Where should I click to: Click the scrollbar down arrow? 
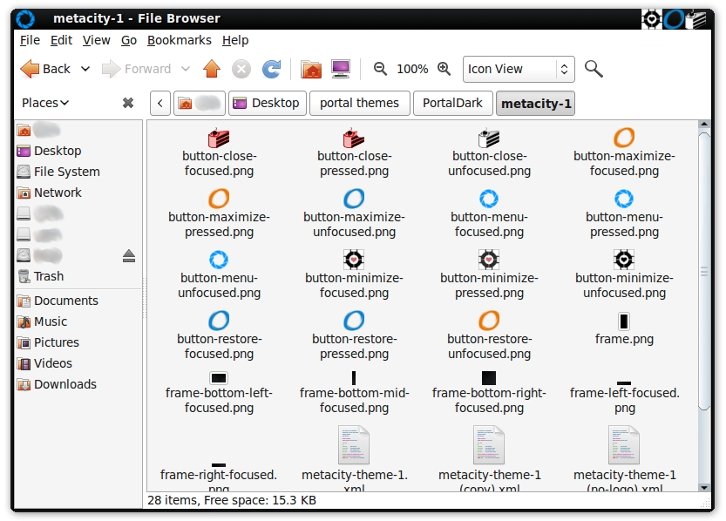(x=704, y=488)
